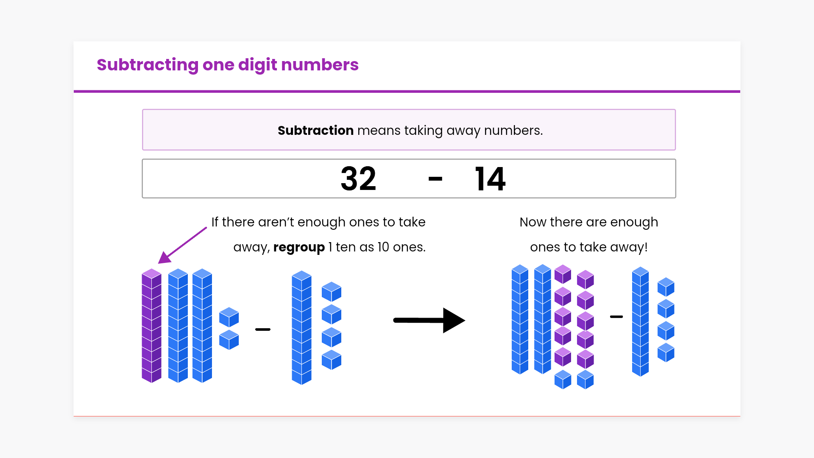Viewport: 814px width, 458px height.
Task: Click the purple tens rod on the left
Action: point(151,326)
